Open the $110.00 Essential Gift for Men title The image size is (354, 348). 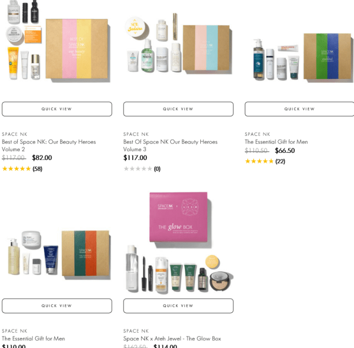pos(33,339)
